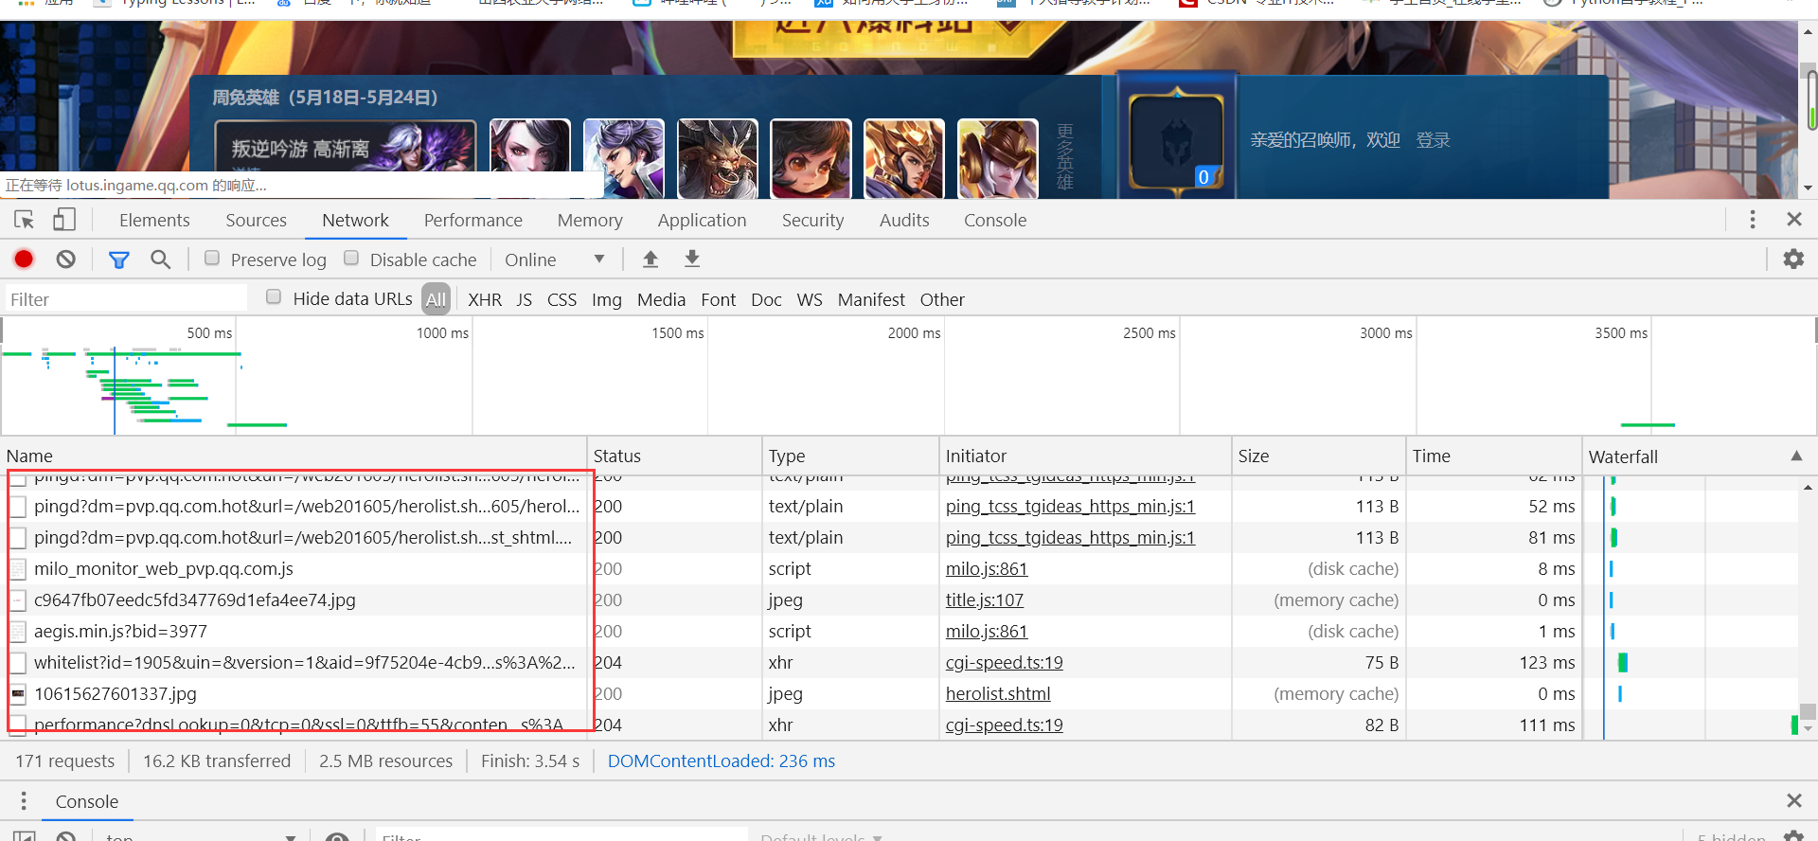
Task: Toggle Waterfall column sort arrow
Action: (x=1796, y=456)
